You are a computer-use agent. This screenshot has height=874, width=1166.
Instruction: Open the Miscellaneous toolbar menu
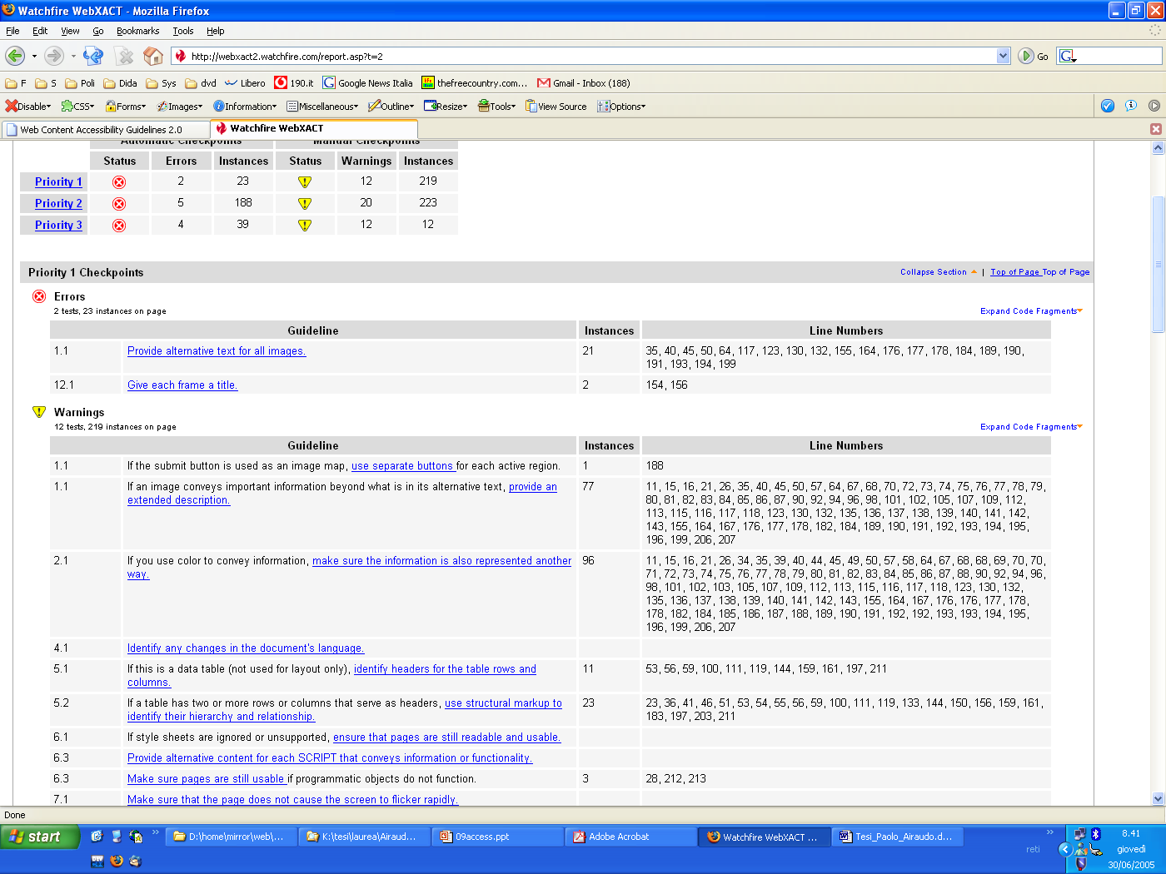coord(323,107)
